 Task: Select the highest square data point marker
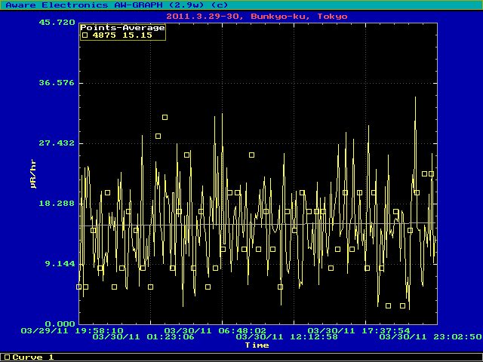(165, 118)
